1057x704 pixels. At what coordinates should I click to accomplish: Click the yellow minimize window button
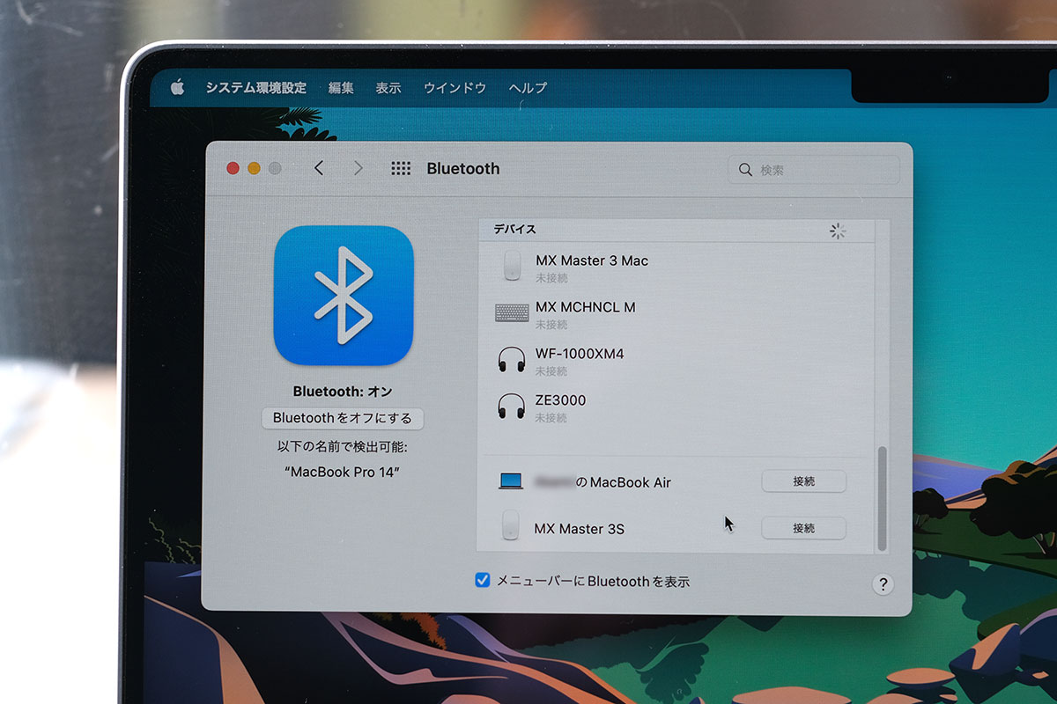[255, 168]
